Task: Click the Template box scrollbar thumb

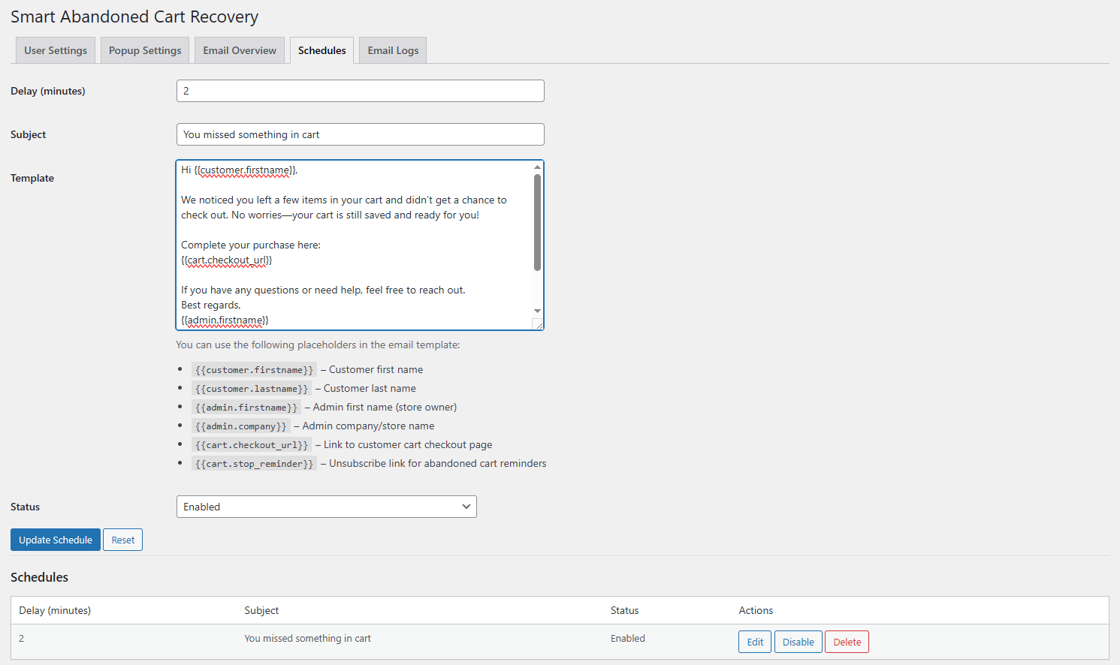Action: coord(537,221)
